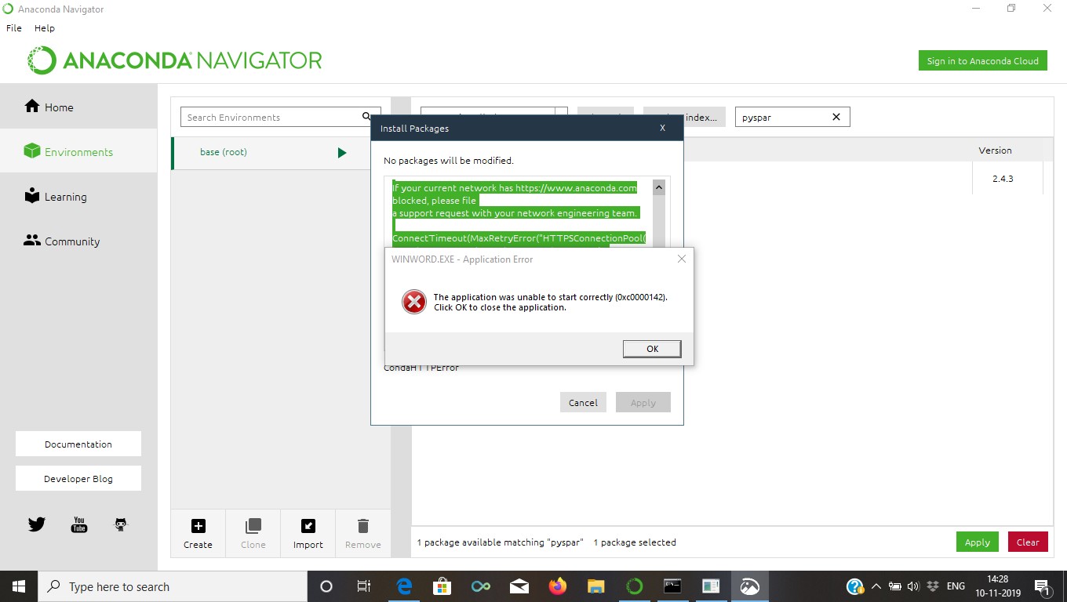Create a new environment

[x=198, y=534]
